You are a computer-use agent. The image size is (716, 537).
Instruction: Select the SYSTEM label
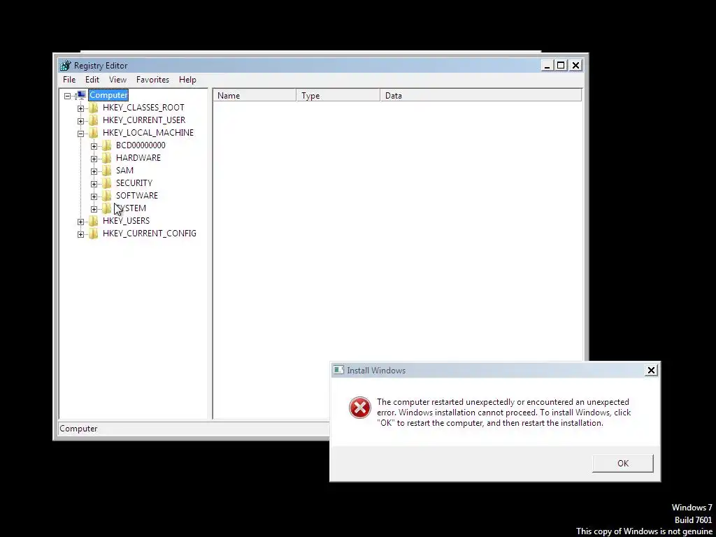[x=131, y=208]
